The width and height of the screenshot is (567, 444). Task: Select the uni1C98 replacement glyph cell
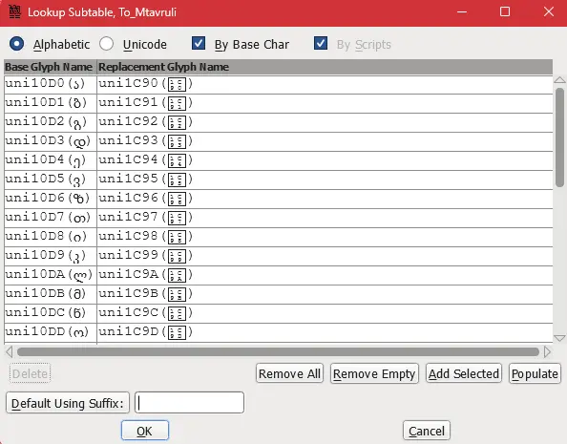click(x=325, y=237)
